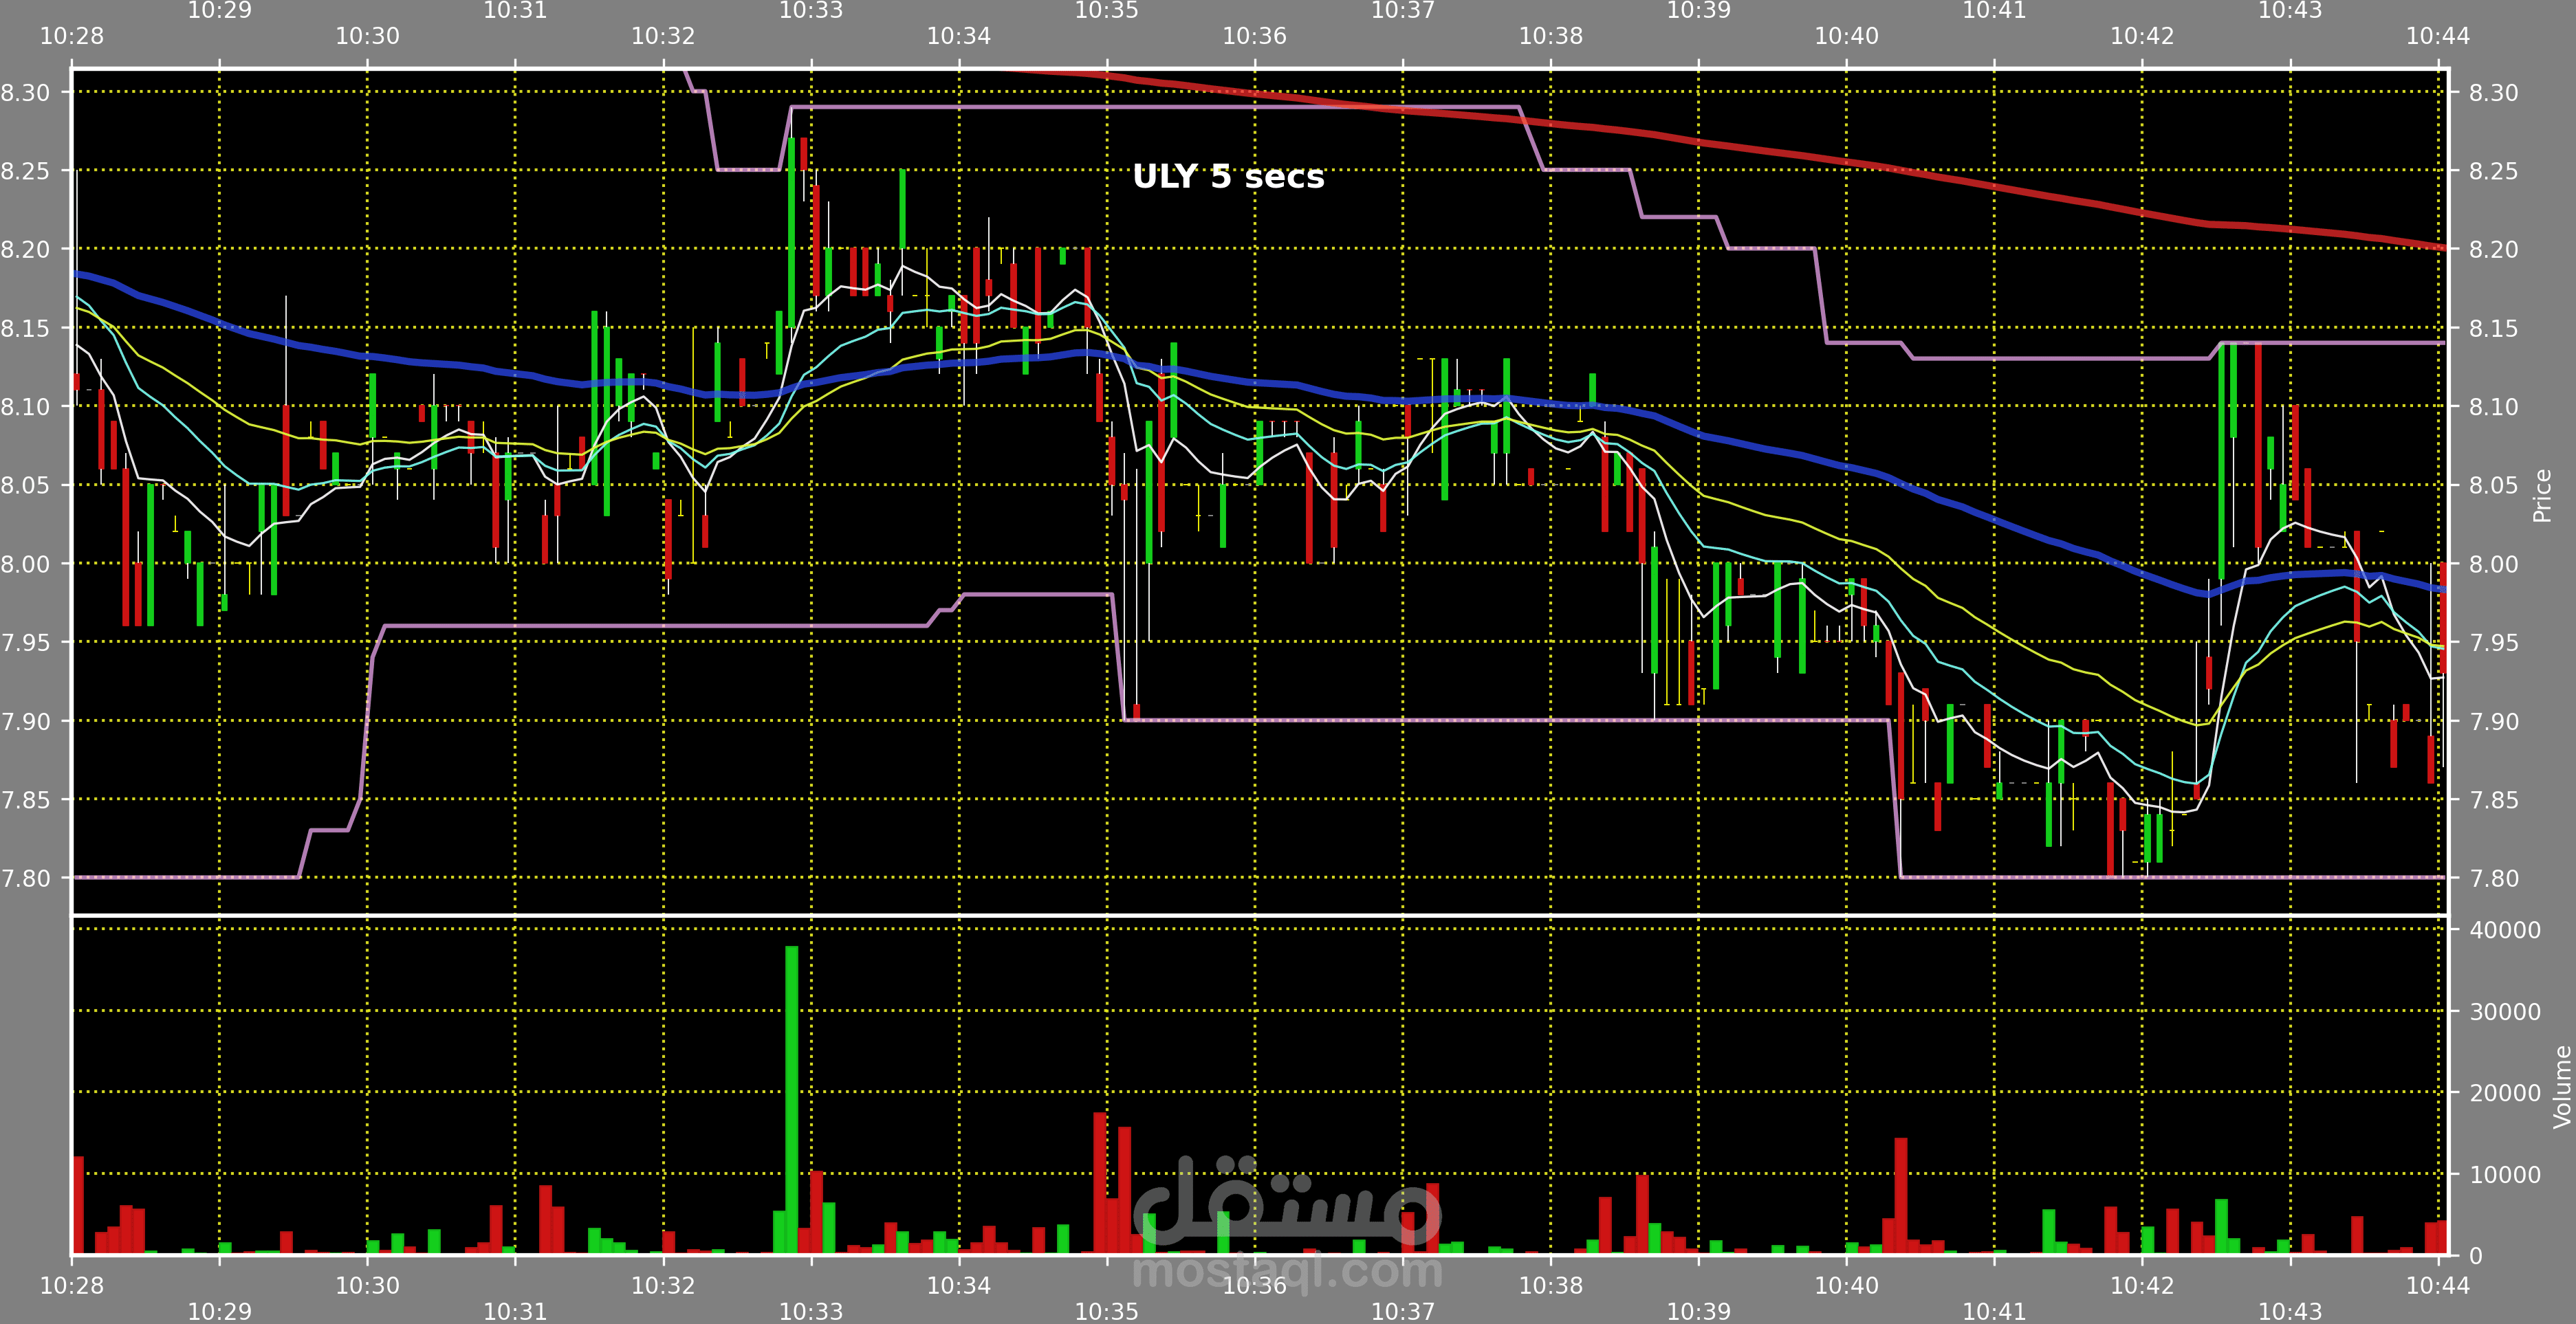Click the tall green candle at 10:33
2576x1324 pixels.
coord(791,232)
